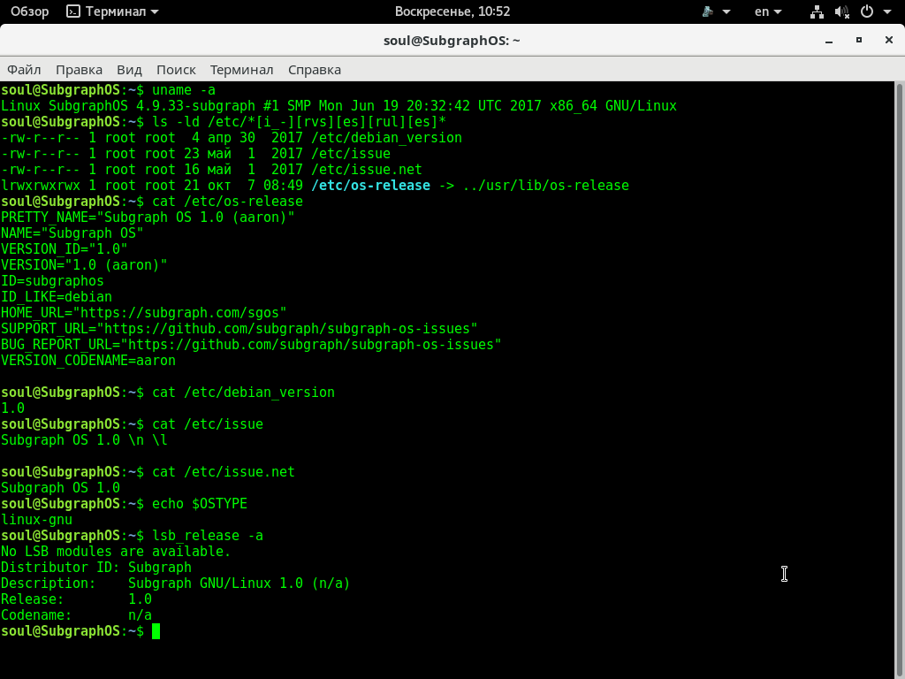Click the terminal icon in top bar
This screenshot has width=905, height=679.
(x=73, y=11)
